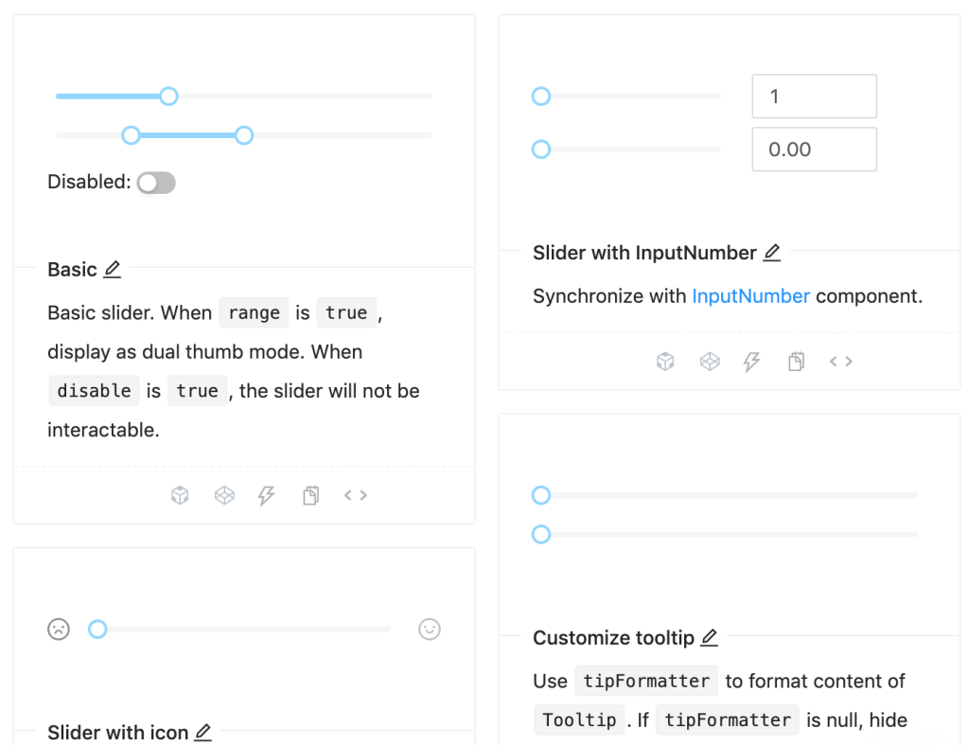The width and height of the screenshot is (968, 745).
Task: Click the edit pencil next to Customize tooltip
Action: pos(708,637)
